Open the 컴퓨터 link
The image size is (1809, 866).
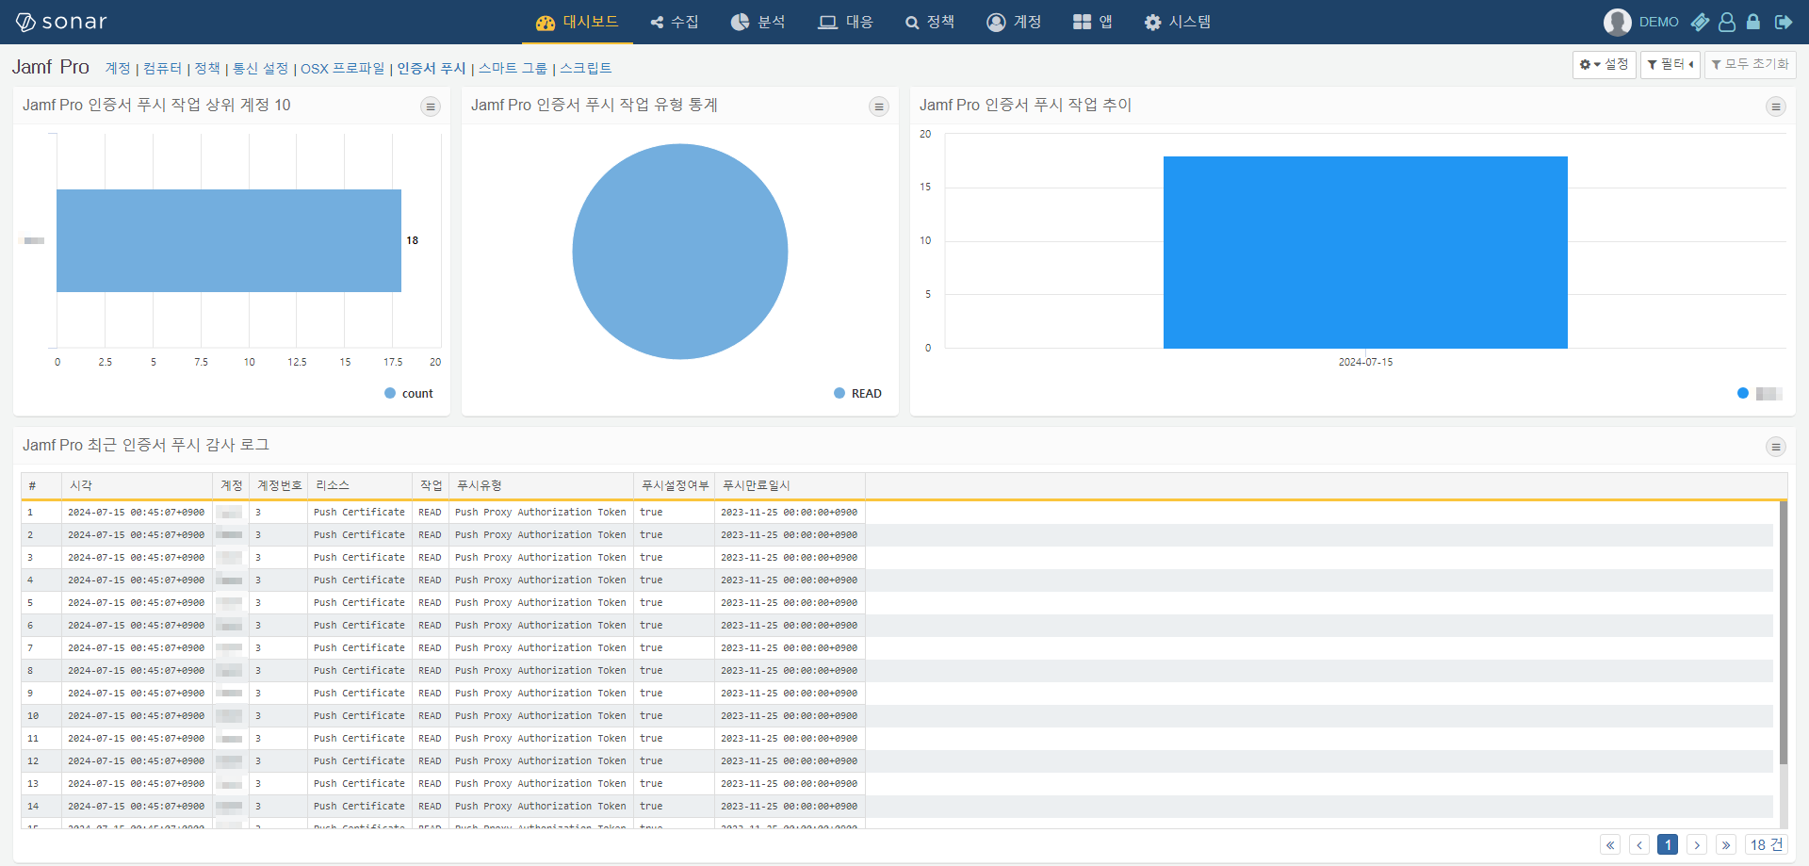pos(162,68)
